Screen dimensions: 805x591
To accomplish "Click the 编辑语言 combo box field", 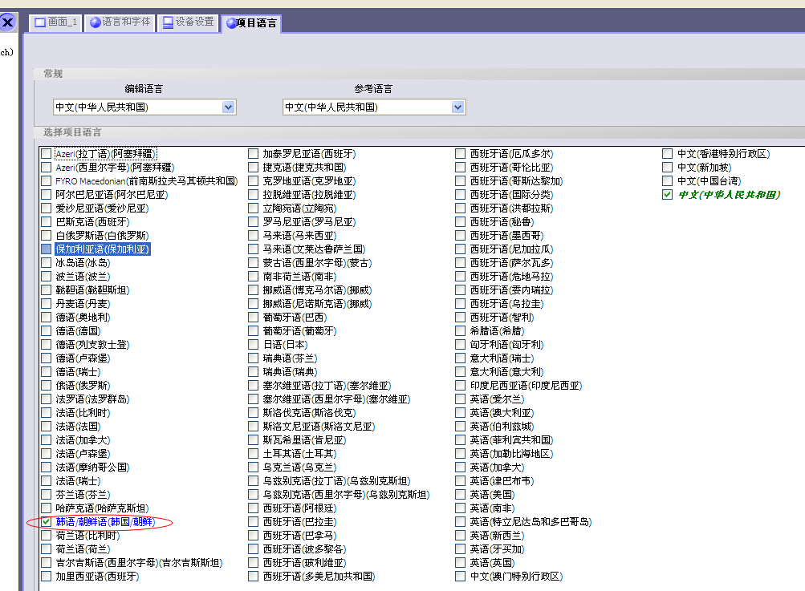I will (144, 107).
